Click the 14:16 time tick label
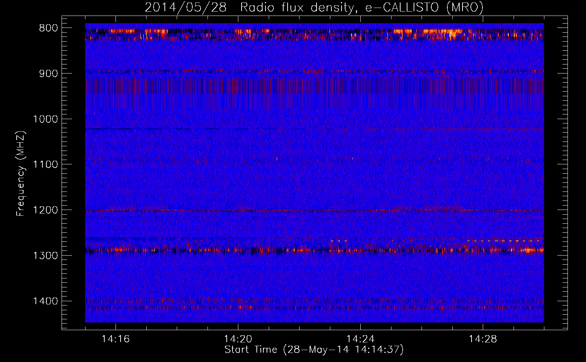 (x=116, y=339)
